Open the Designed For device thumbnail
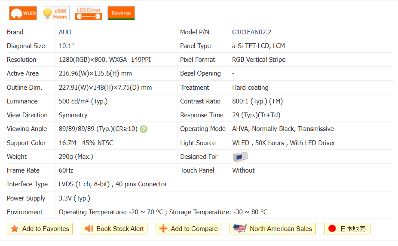Image resolution: width=398 pixels, height=246 pixels. tap(240, 157)
